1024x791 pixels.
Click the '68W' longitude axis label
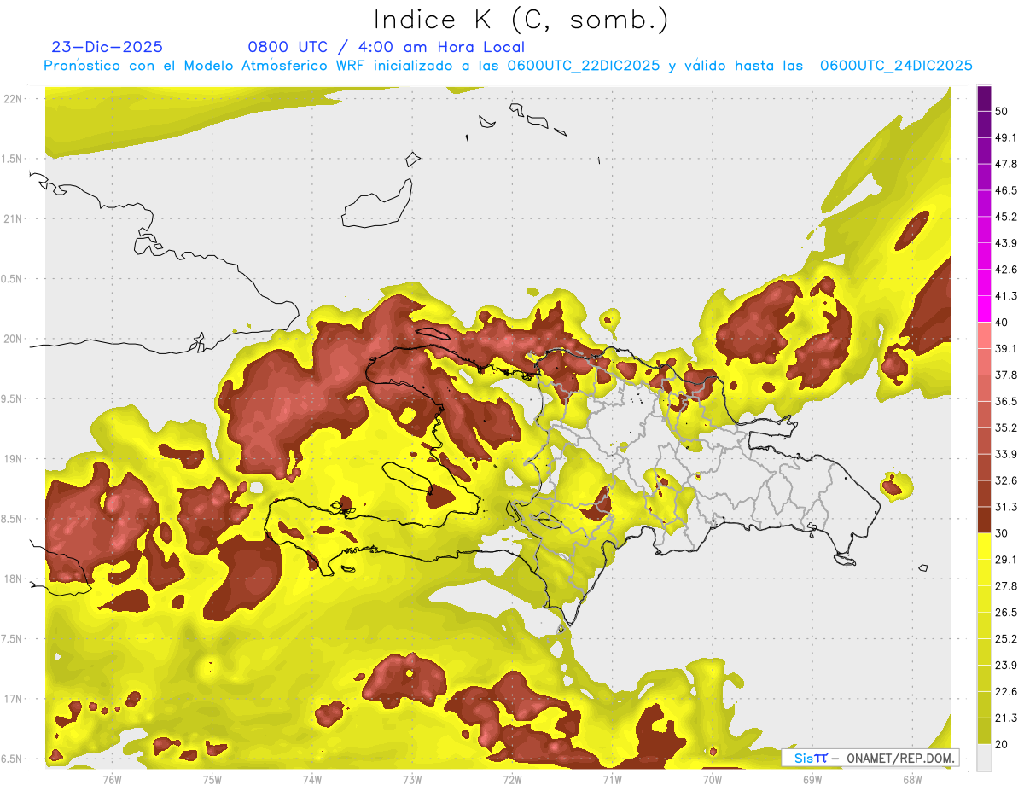tap(912, 779)
